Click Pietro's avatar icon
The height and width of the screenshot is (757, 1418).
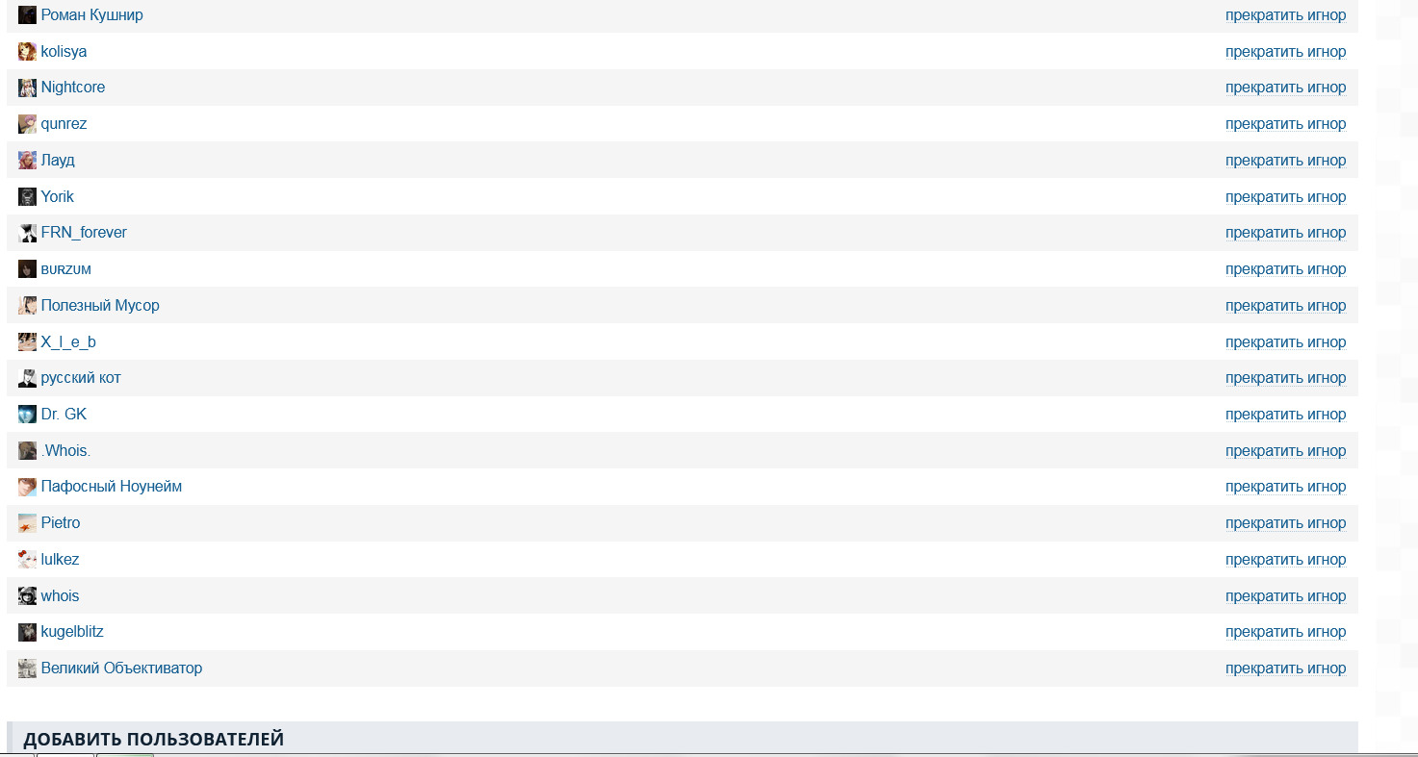tap(27, 523)
